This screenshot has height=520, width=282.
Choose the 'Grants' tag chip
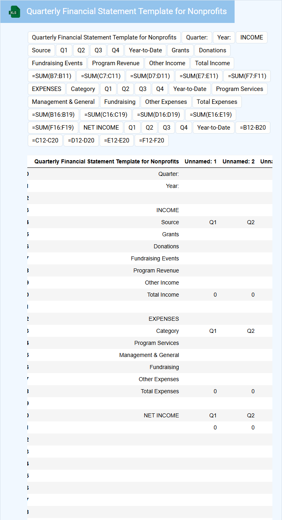click(180, 50)
